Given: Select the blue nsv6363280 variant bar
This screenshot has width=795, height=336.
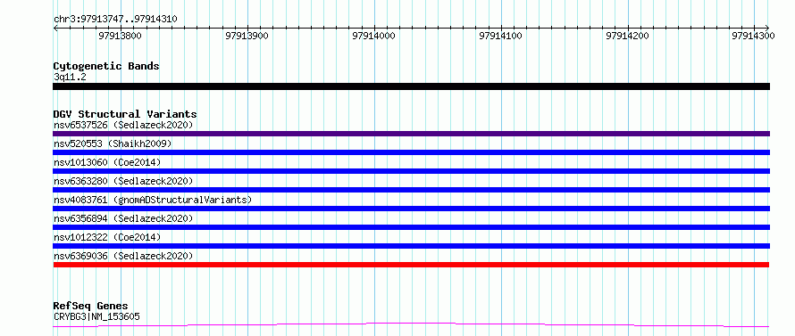Looking at the screenshot, I should click(x=411, y=190).
